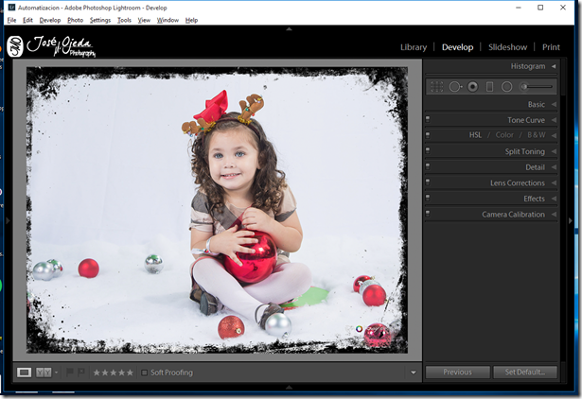
Task: Open Before/After YY comparison view
Action: 44,372
